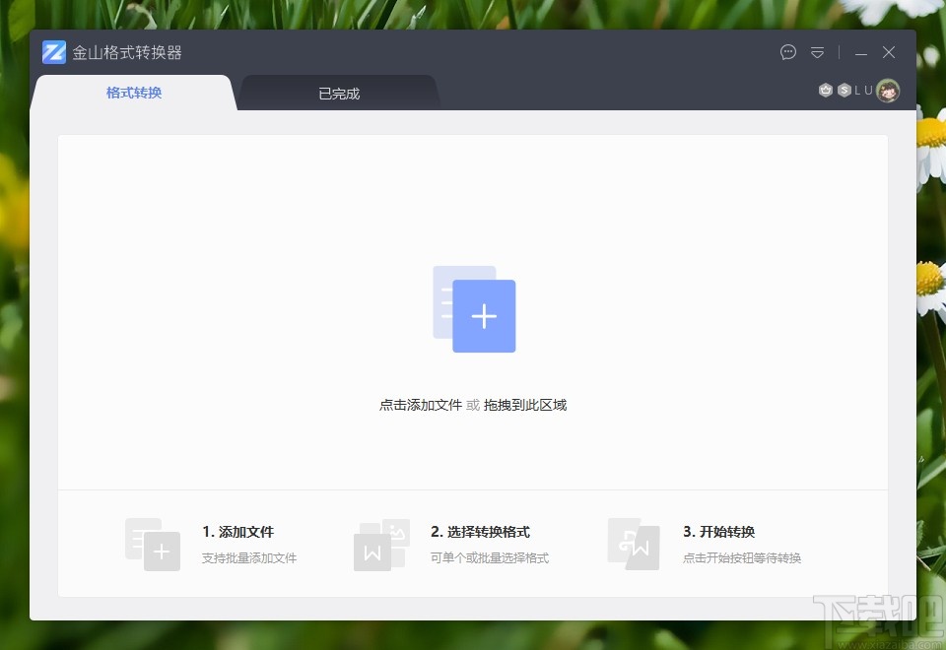This screenshot has width=946, height=650.
Task: Click the blue plus add-file icon in center
Action: coord(483,316)
